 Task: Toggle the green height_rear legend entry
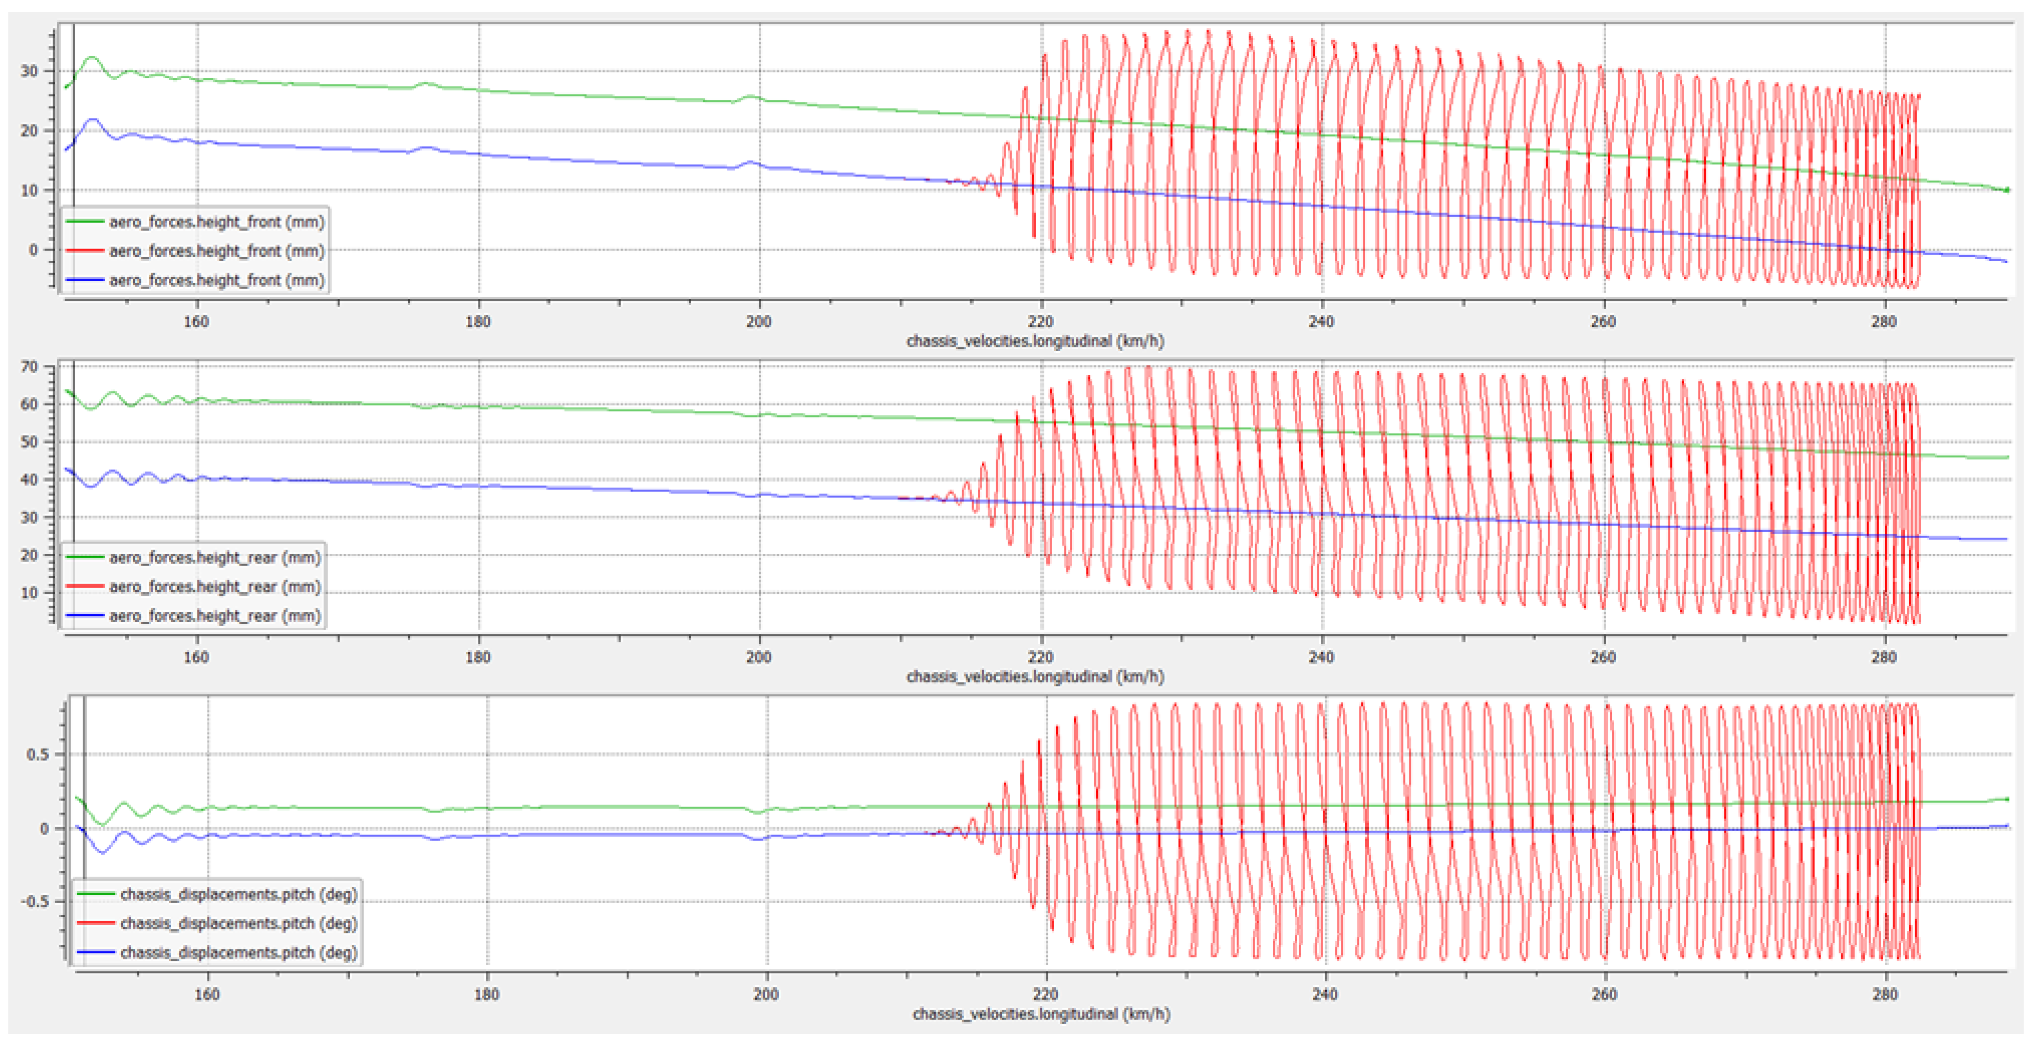pyautogui.click(x=215, y=558)
